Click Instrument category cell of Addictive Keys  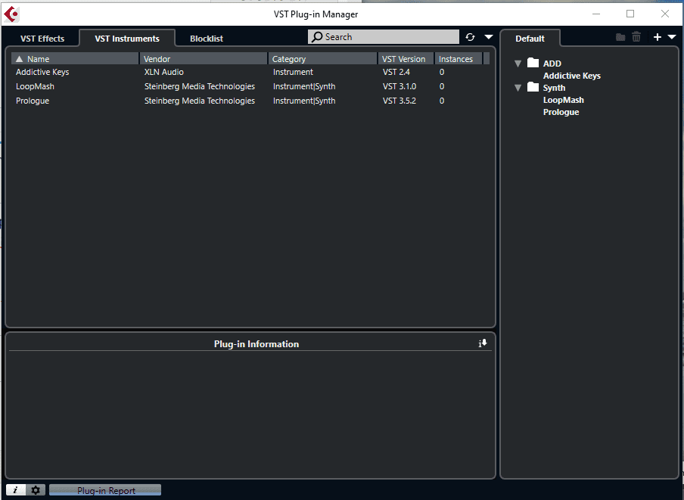[x=293, y=72]
